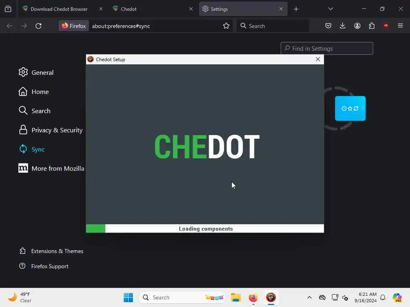The height and width of the screenshot is (307, 410).
Task: Open the Firefox application menu
Action: coord(400,26)
